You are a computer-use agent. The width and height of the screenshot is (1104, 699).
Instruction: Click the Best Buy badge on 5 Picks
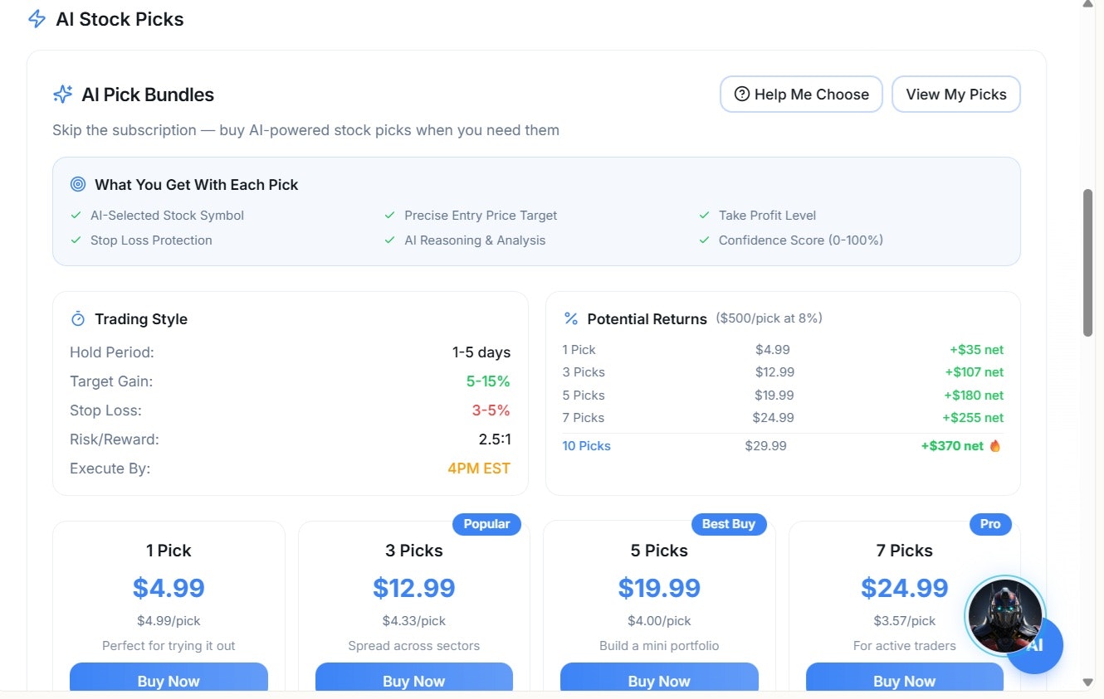click(729, 524)
